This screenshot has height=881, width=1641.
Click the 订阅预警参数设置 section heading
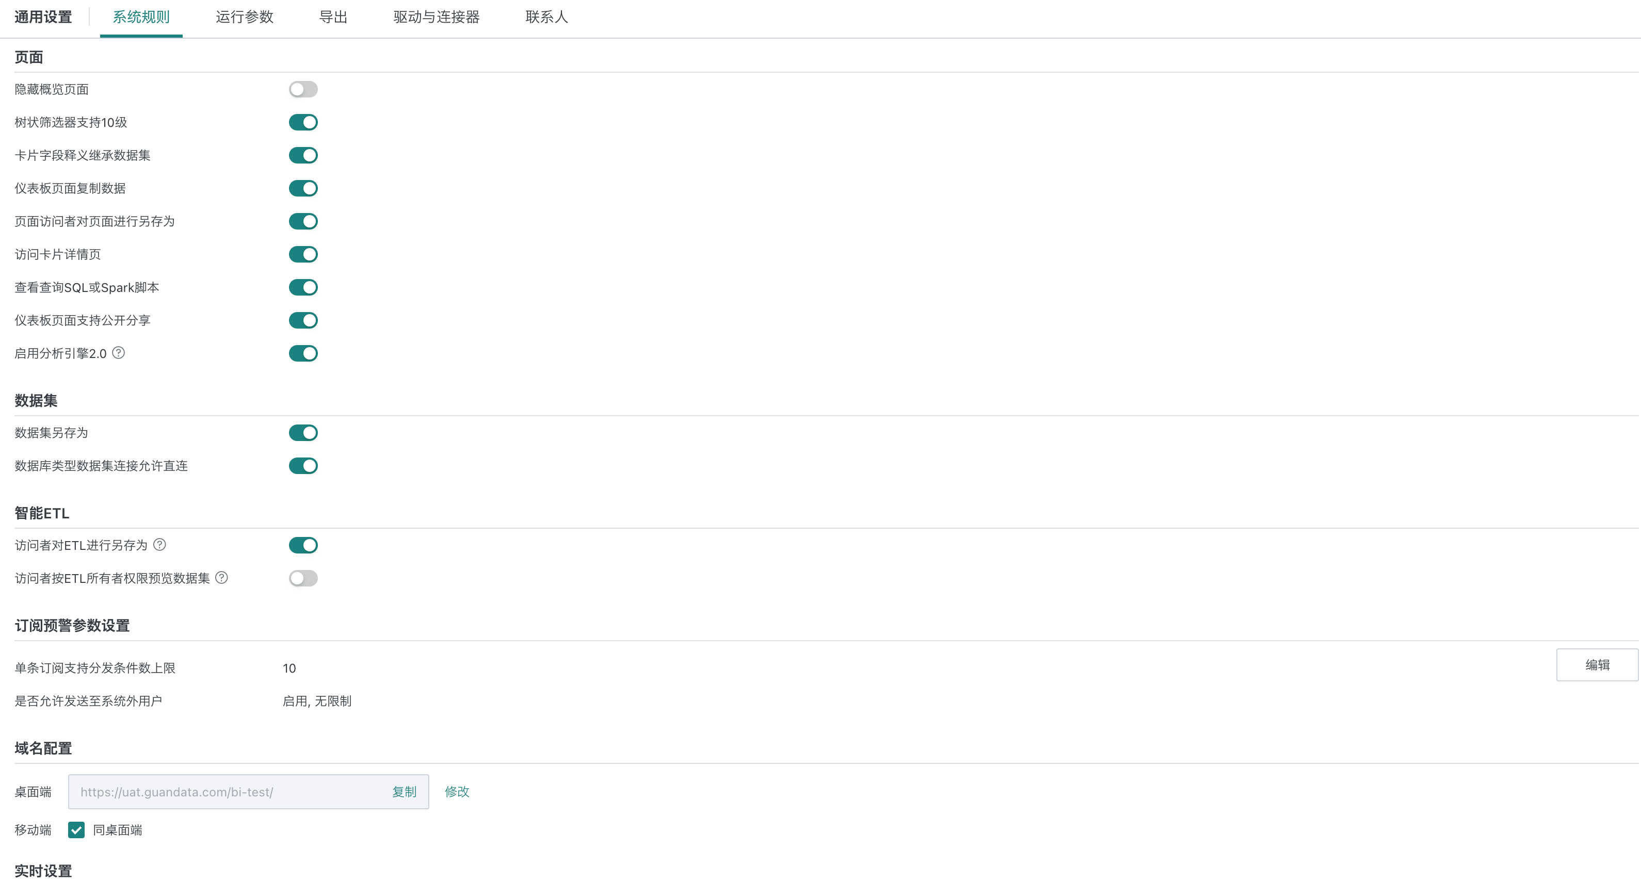(72, 626)
